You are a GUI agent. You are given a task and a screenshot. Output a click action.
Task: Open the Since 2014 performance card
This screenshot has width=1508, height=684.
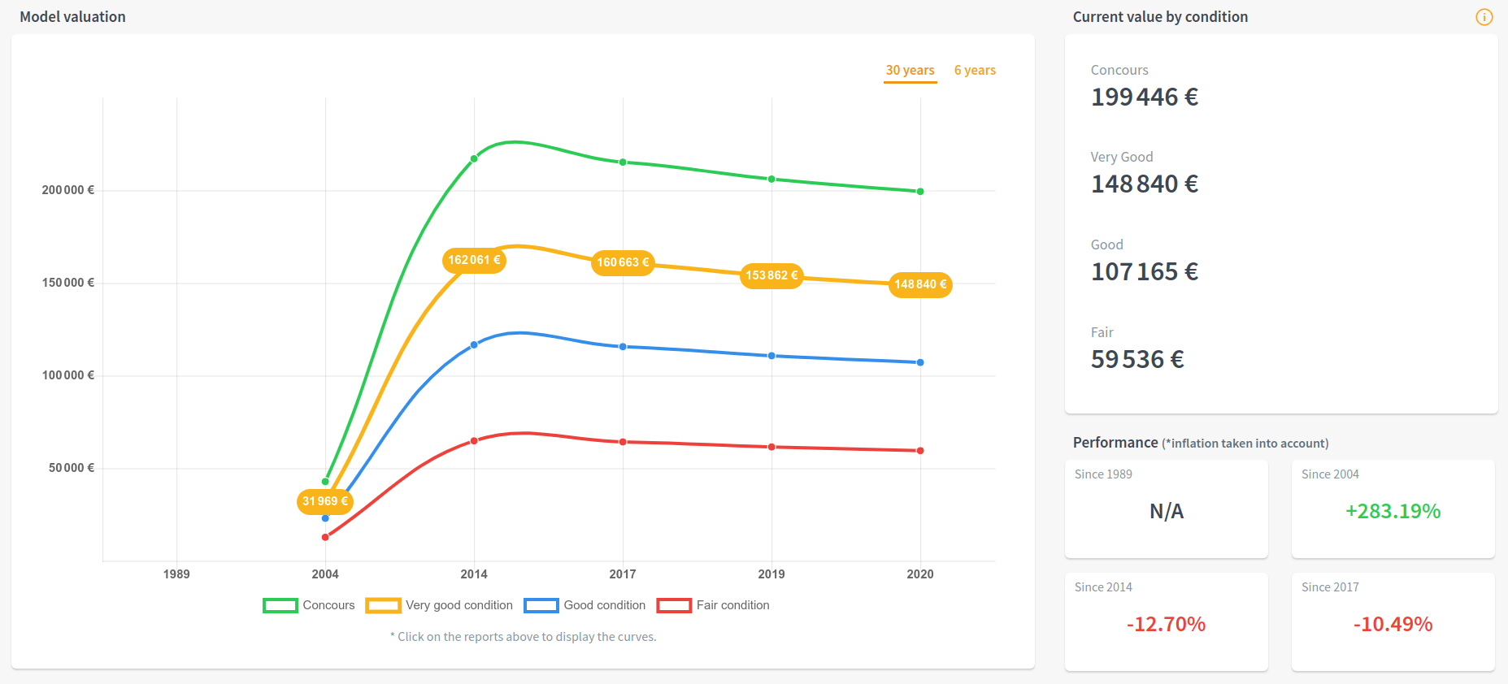pyautogui.click(x=1167, y=622)
